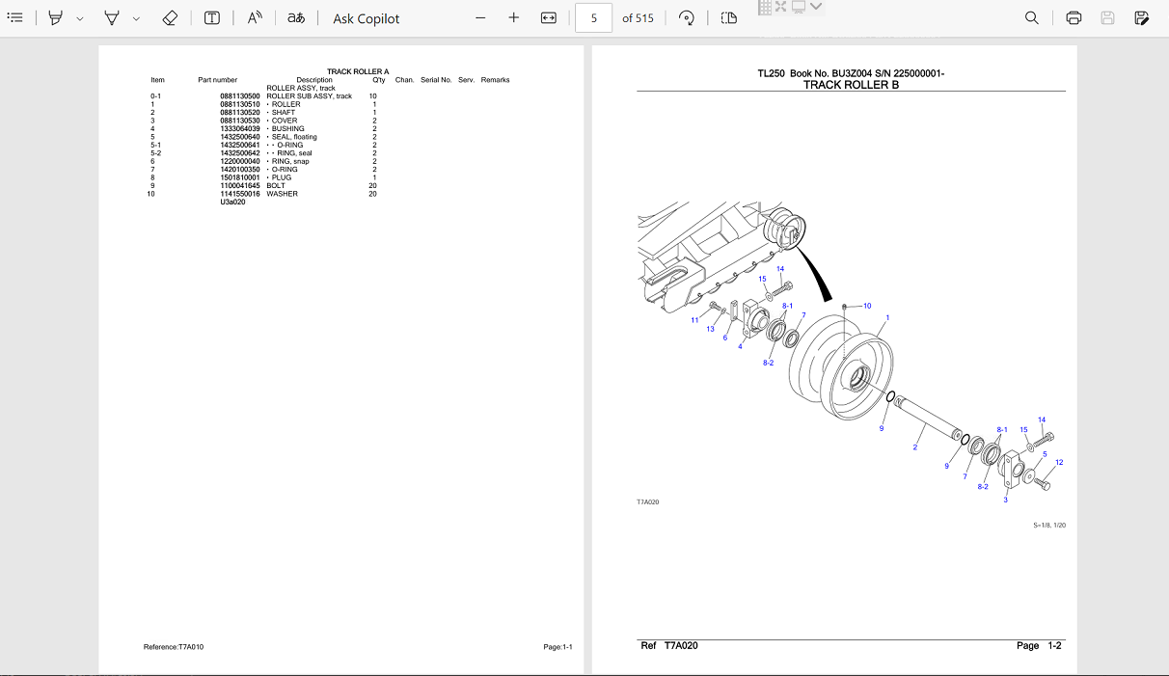Viewport: 1169px width, 676px height.
Task: Click the full-screen arrows icon in overlay bar
Action: 781,7
